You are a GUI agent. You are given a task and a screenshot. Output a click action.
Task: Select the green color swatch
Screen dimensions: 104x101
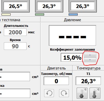point(40,14)
